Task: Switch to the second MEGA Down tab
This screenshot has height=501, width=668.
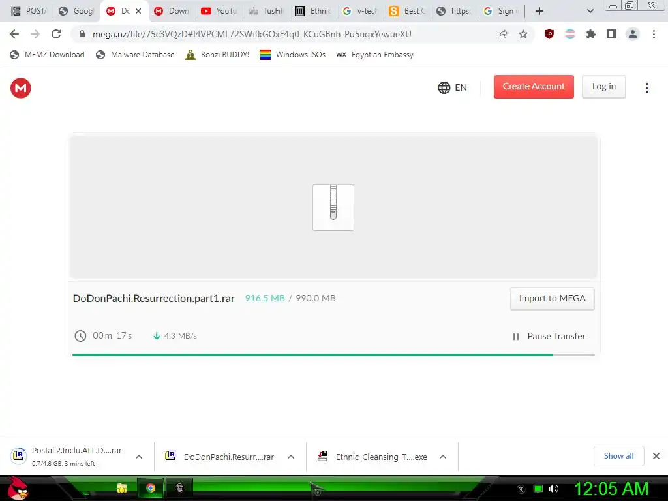Action: 172,11
